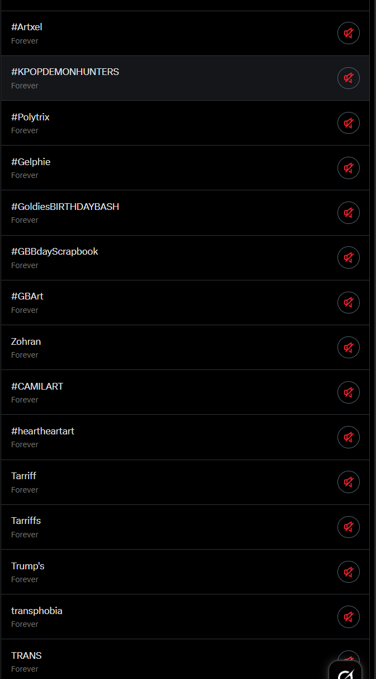Unmute the word transphobia

pos(348,617)
